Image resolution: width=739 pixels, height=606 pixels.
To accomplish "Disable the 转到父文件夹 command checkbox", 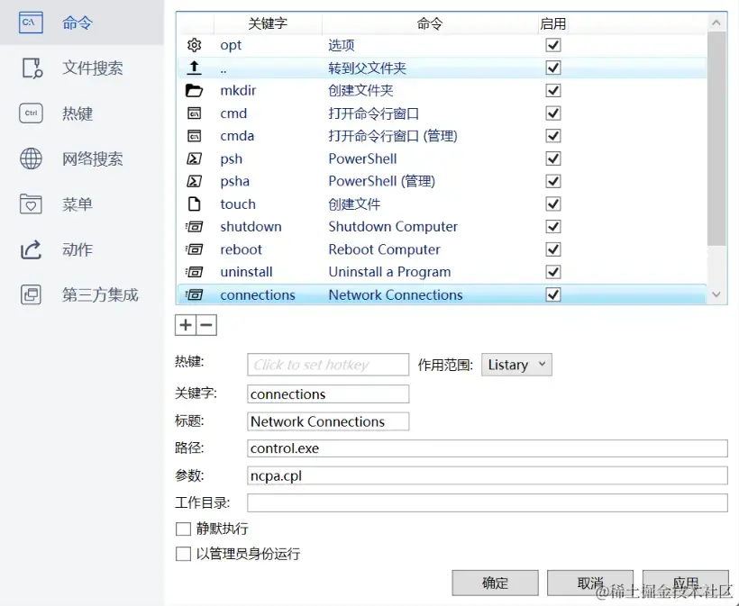I will [553, 68].
